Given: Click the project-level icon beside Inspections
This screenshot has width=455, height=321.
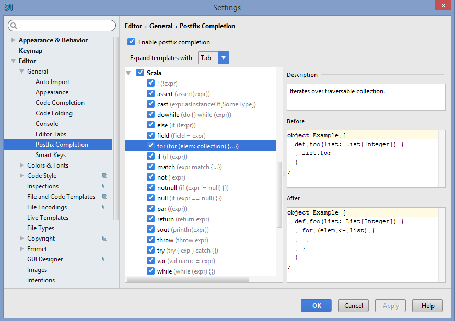Looking at the screenshot, I should [x=105, y=186].
